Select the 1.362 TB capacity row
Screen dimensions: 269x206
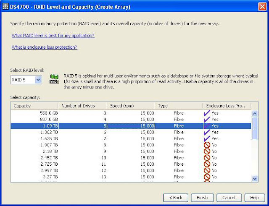(131, 132)
